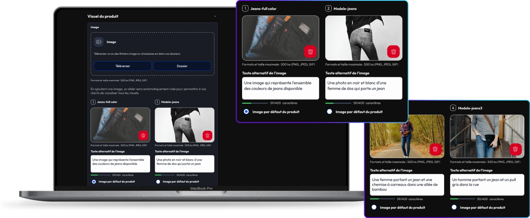Click the number 4 badge beside Modele-jeans3
Screen dimensions: 530x218
click(x=453, y=108)
